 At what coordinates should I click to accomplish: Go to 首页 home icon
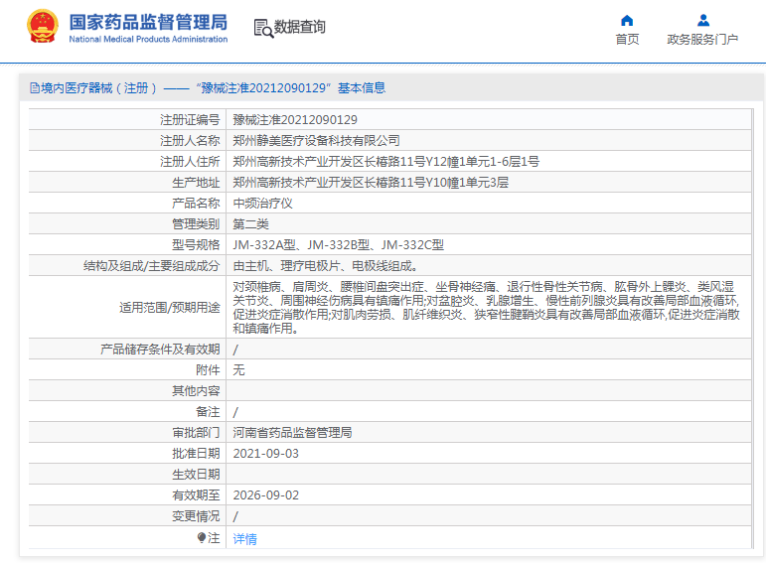[627, 21]
